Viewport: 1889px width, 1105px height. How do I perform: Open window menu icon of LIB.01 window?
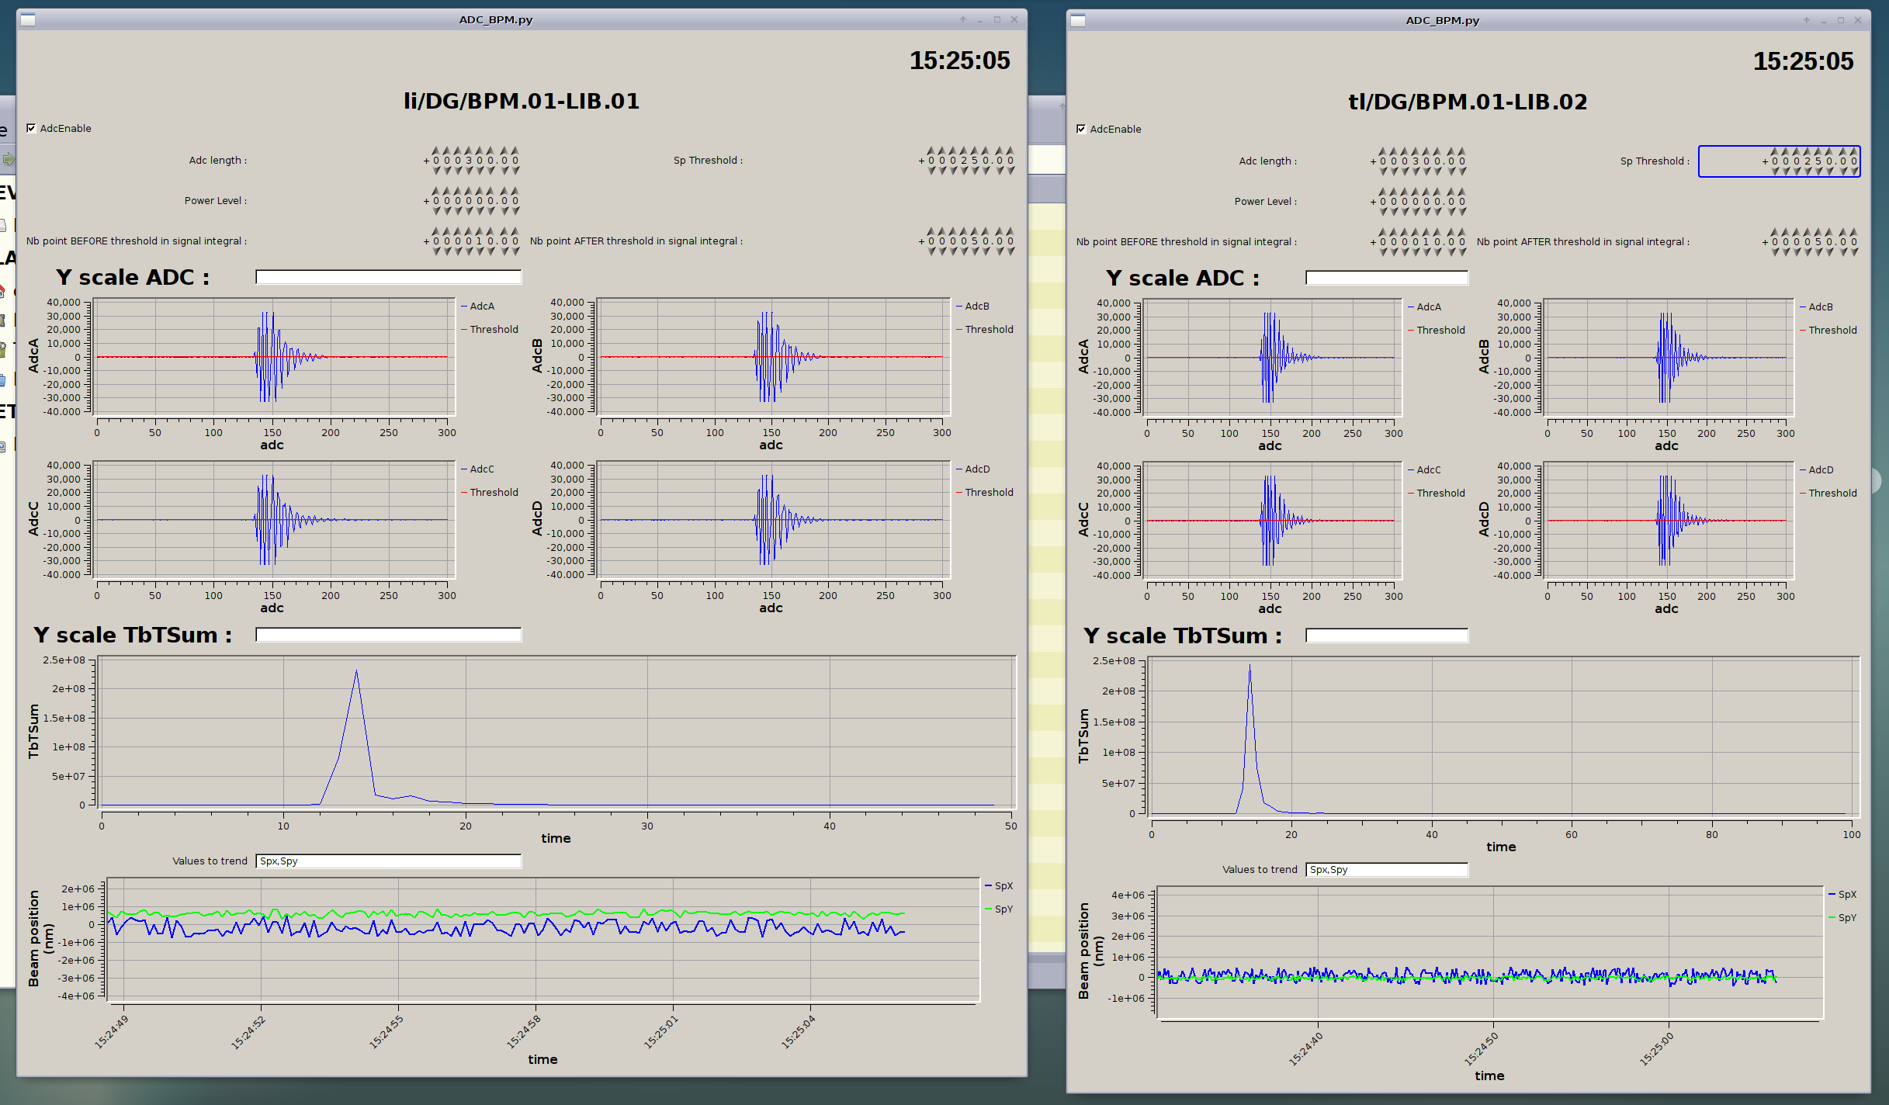pyautogui.click(x=28, y=20)
